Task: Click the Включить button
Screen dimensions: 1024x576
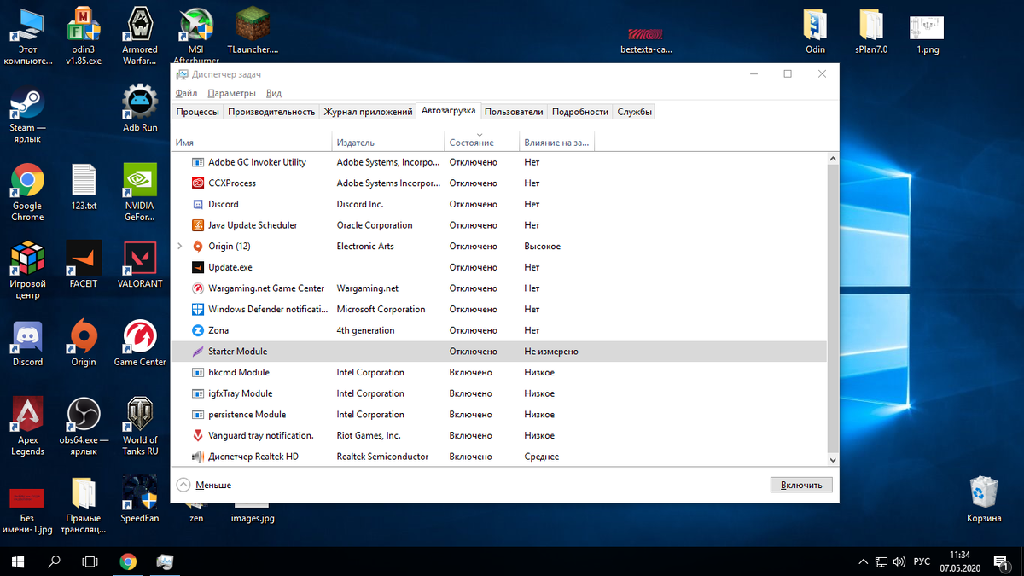Action: (801, 485)
